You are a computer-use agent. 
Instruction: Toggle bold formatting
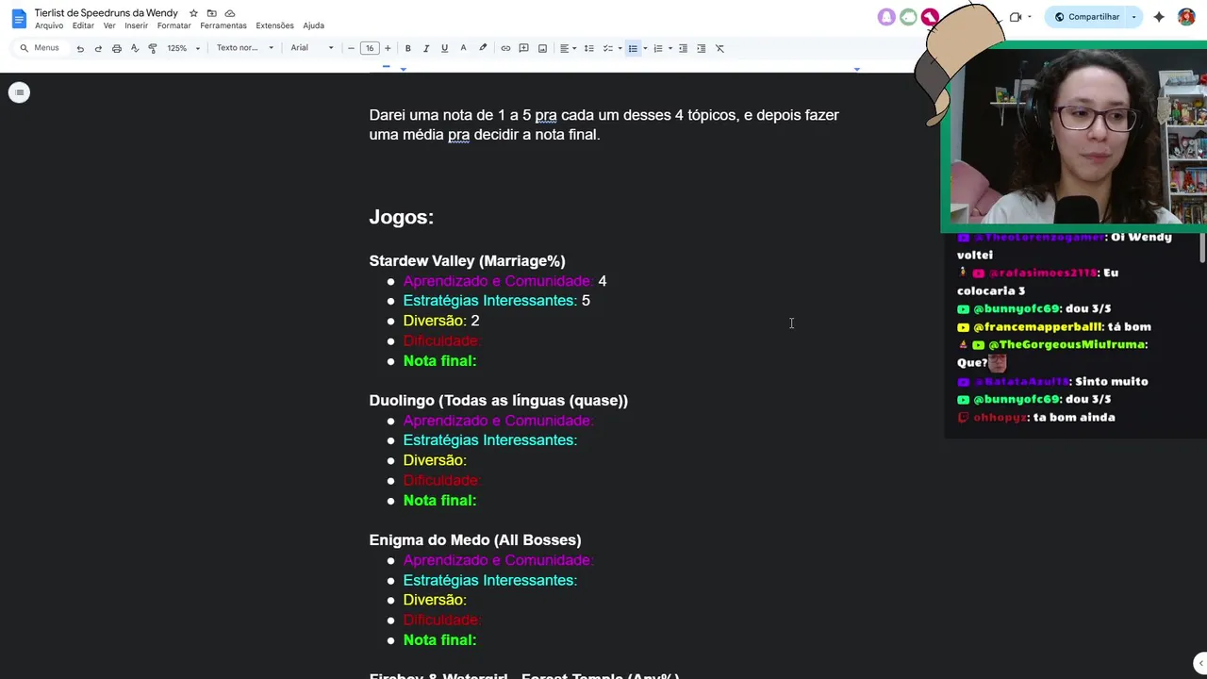[407, 48]
